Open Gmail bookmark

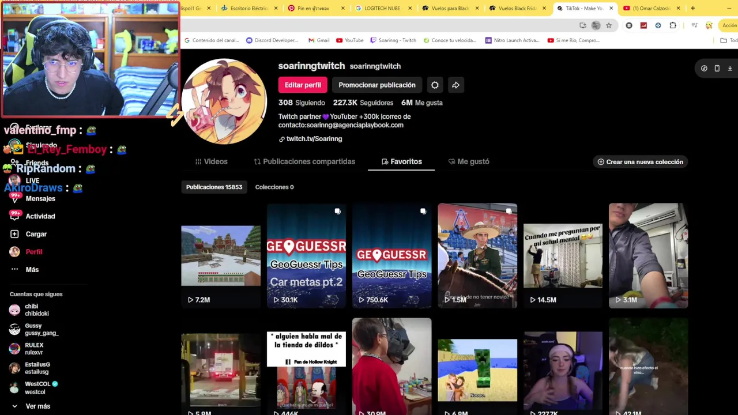click(319, 40)
